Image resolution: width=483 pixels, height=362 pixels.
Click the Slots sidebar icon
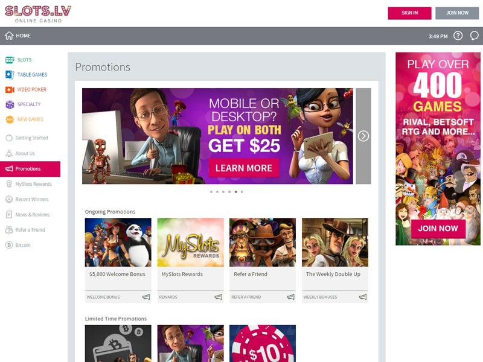[10, 60]
